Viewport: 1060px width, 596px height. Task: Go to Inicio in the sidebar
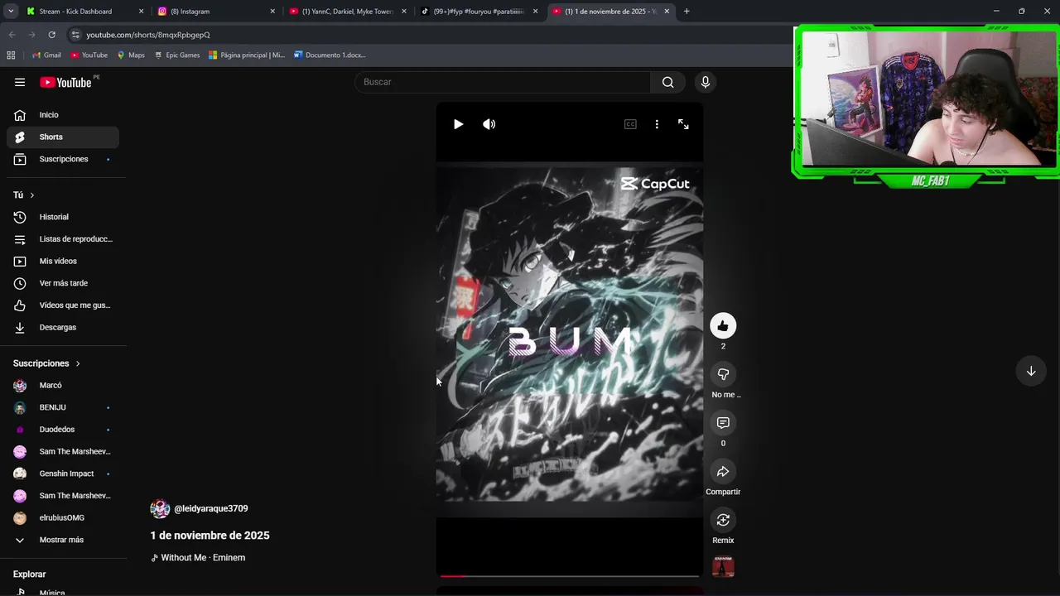tap(63, 115)
